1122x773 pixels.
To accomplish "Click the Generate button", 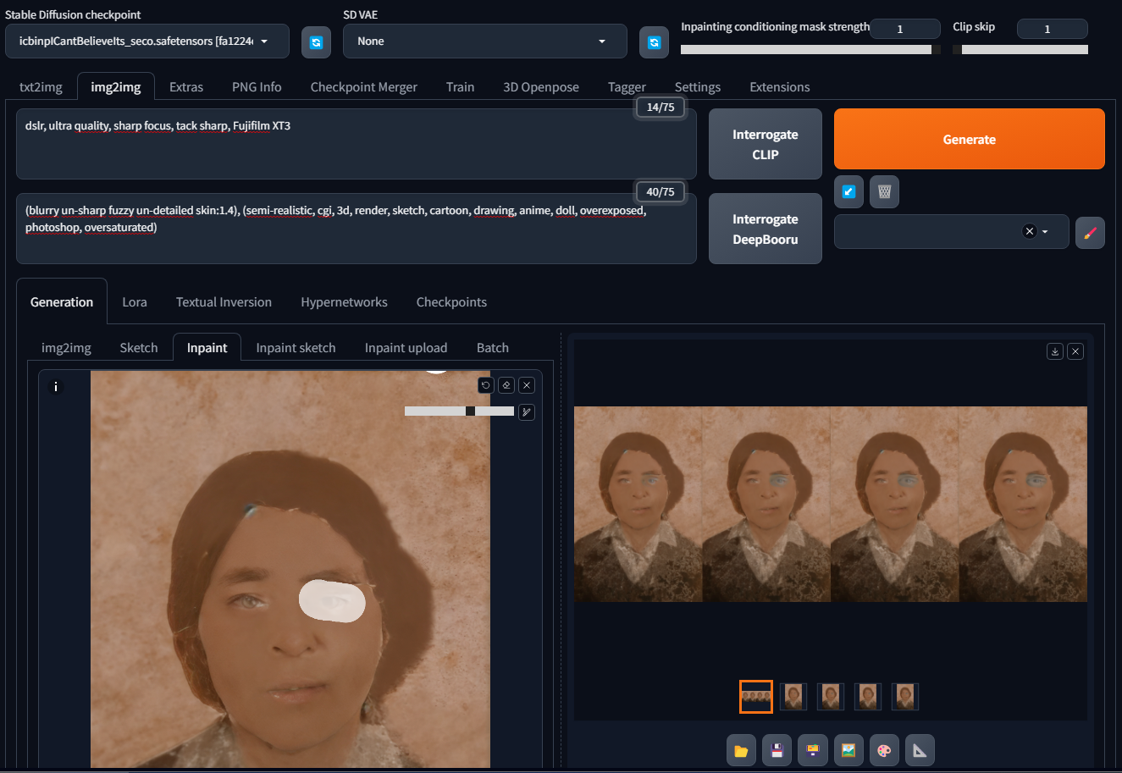I will pos(969,138).
